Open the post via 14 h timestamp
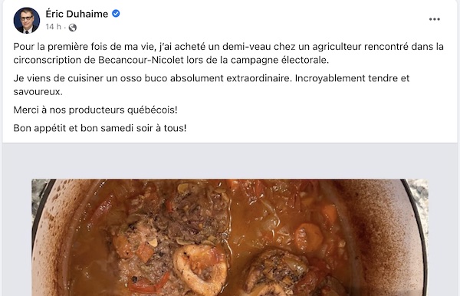The width and height of the screenshot is (460, 296). [53, 27]
